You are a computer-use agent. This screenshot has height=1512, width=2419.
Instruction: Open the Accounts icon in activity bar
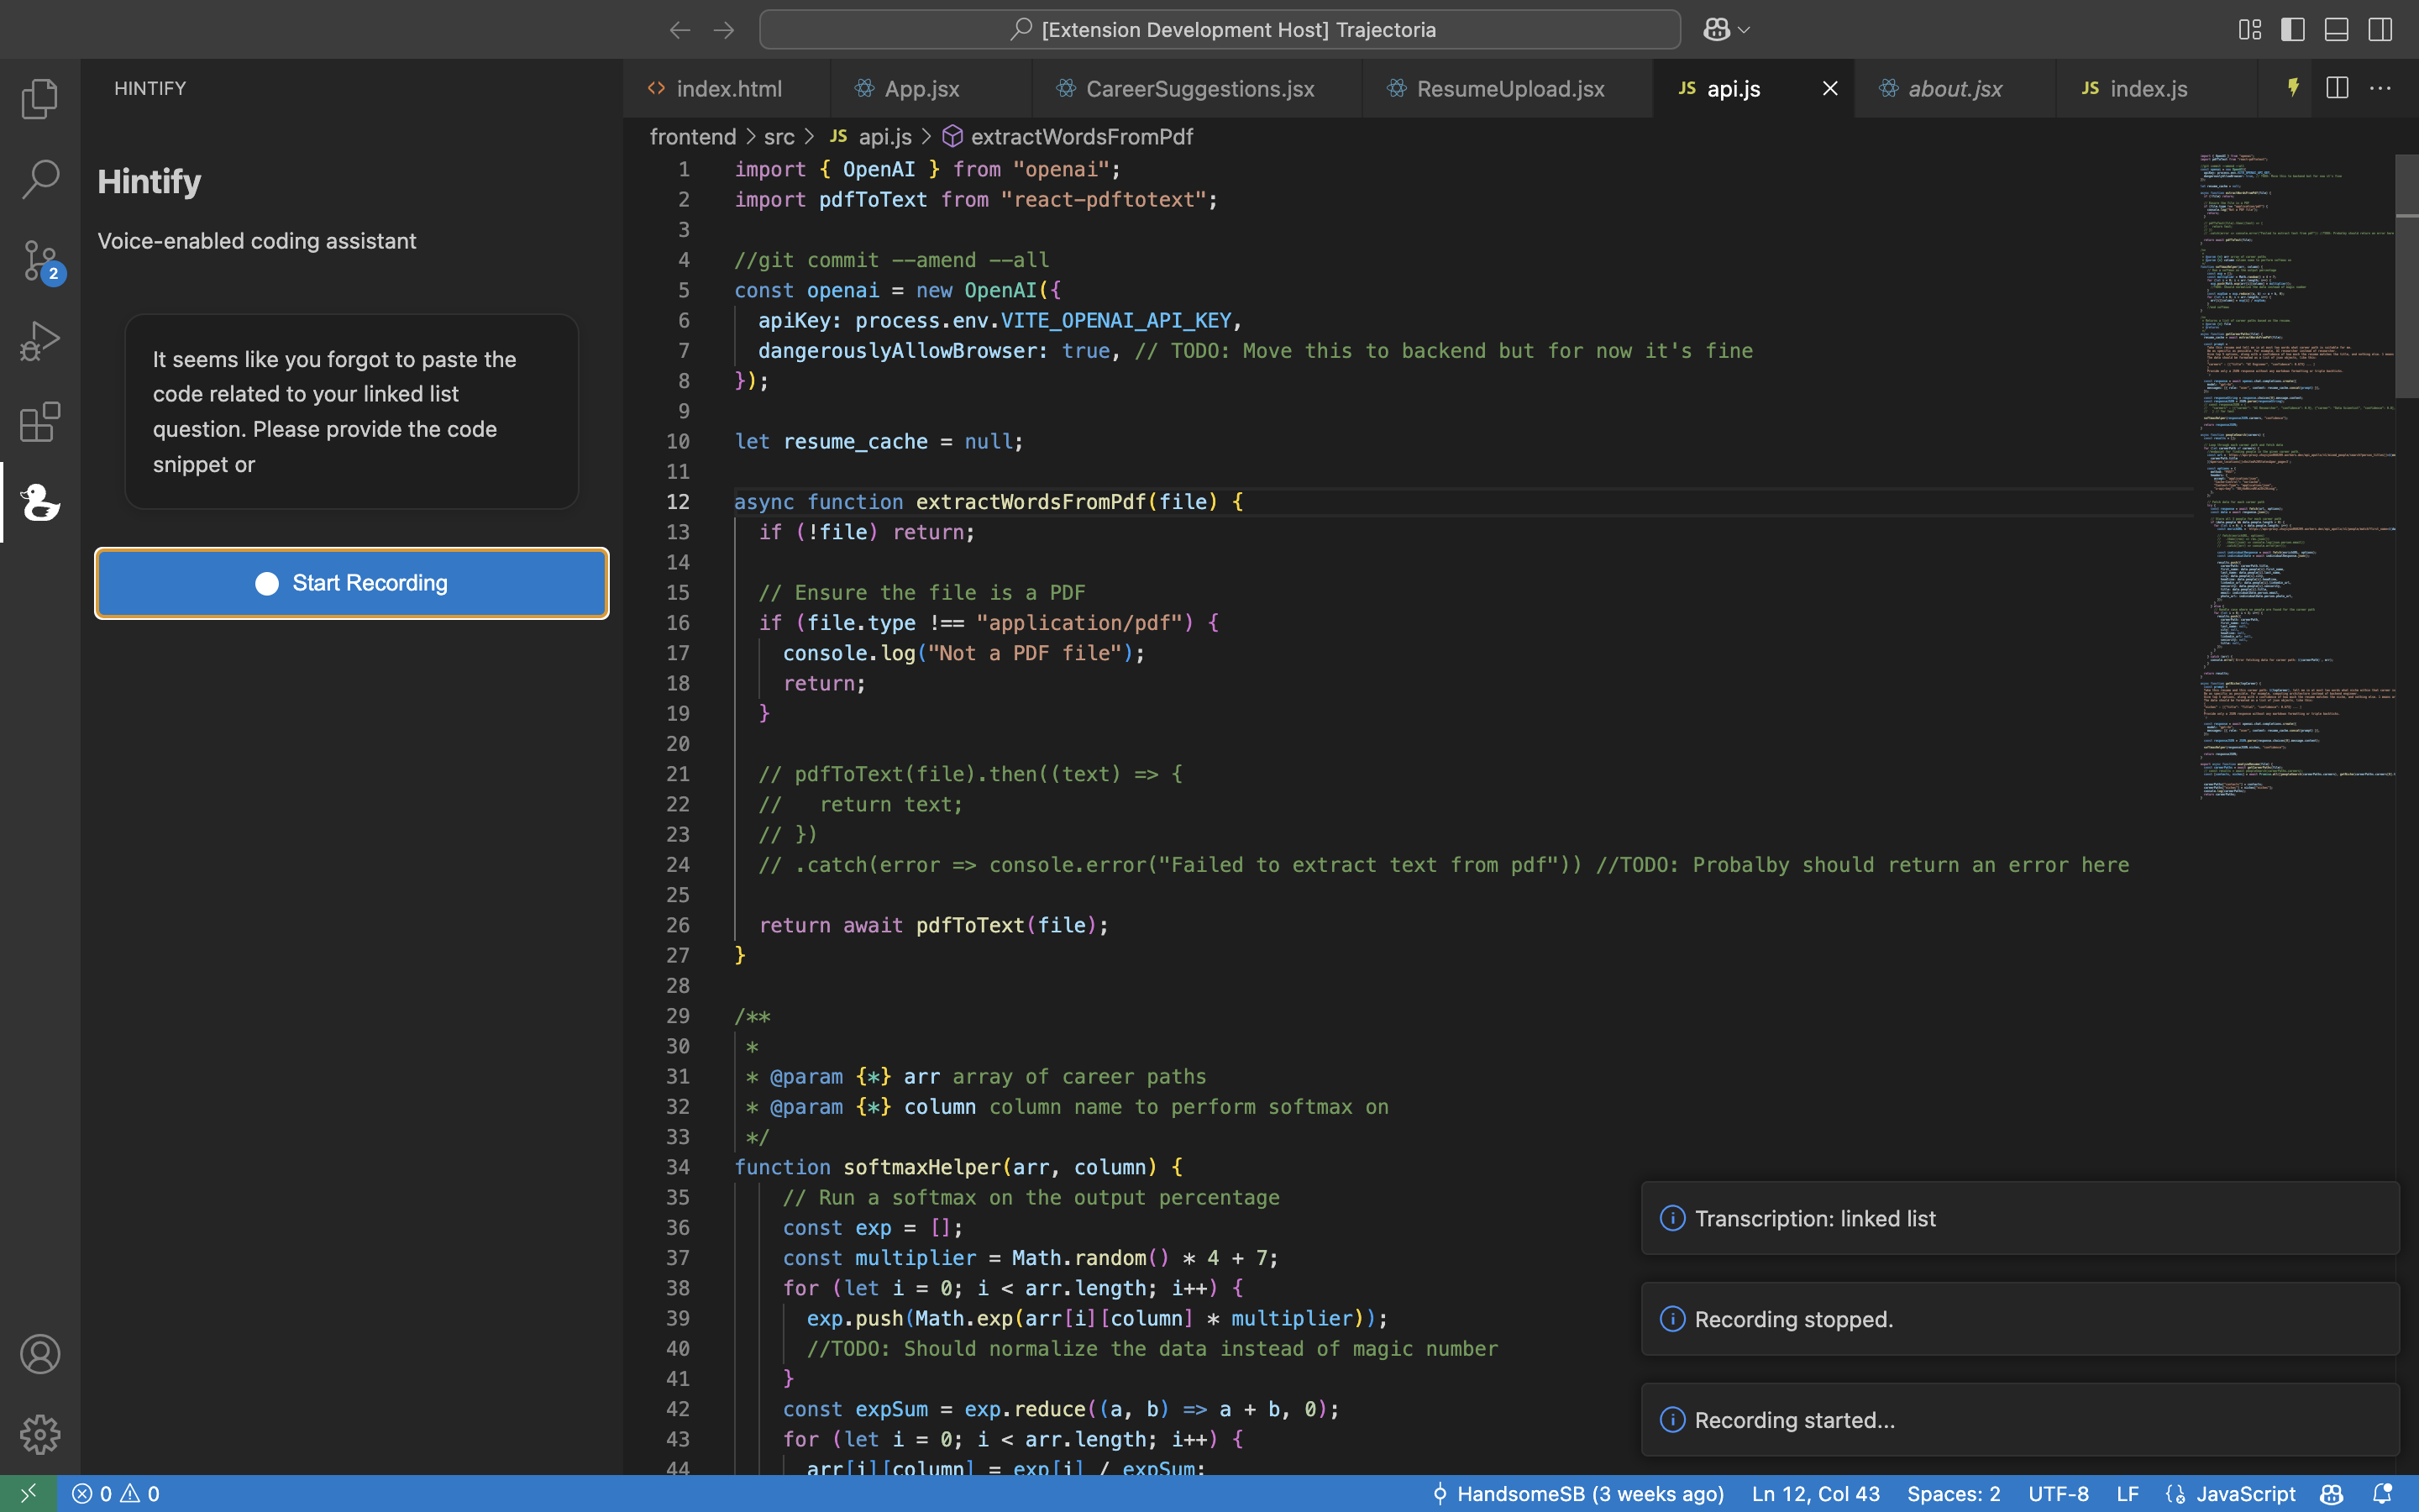click(x=40, y=1354)
